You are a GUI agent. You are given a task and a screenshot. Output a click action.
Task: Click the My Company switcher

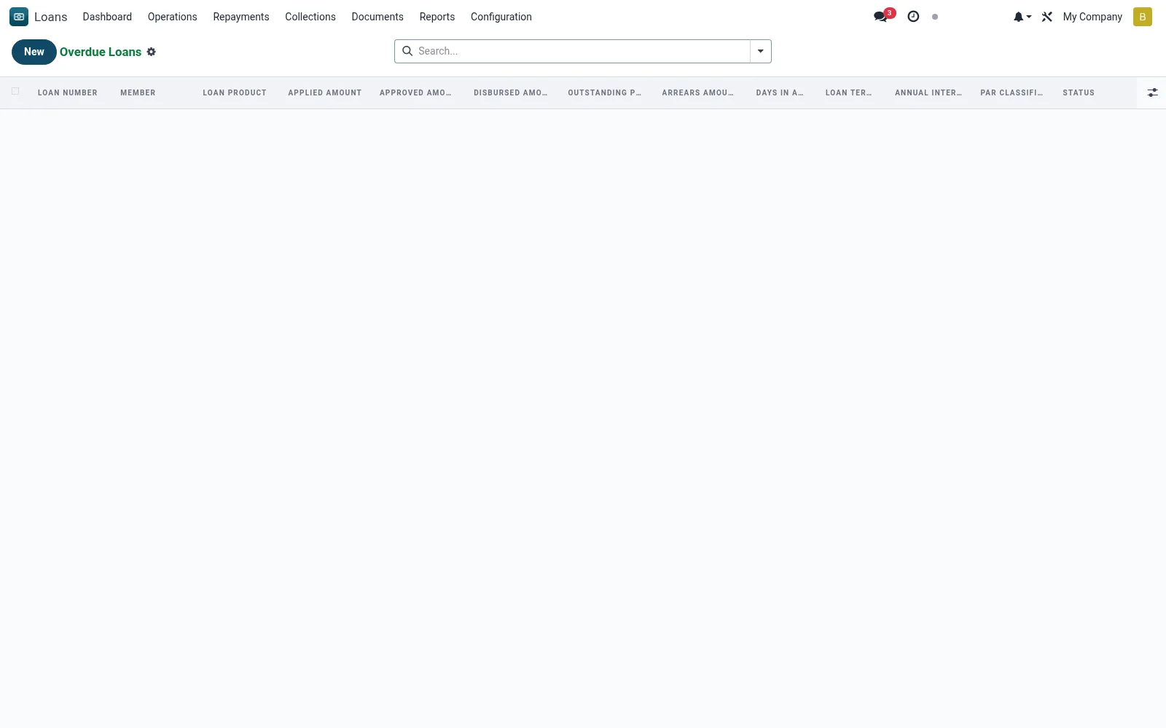tap(1092, 17)
